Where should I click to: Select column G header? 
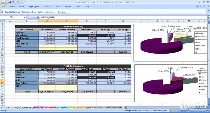123,21
